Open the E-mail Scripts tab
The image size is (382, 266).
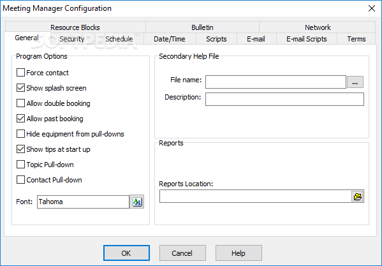307,39
